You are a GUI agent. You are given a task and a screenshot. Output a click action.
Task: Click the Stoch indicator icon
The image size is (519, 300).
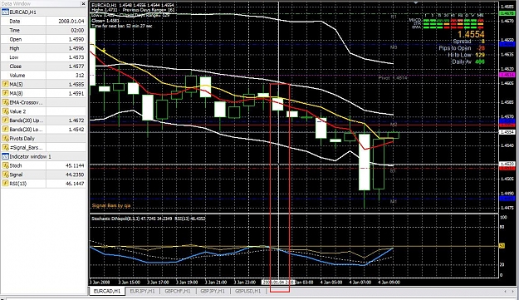[x=5, y=165]
